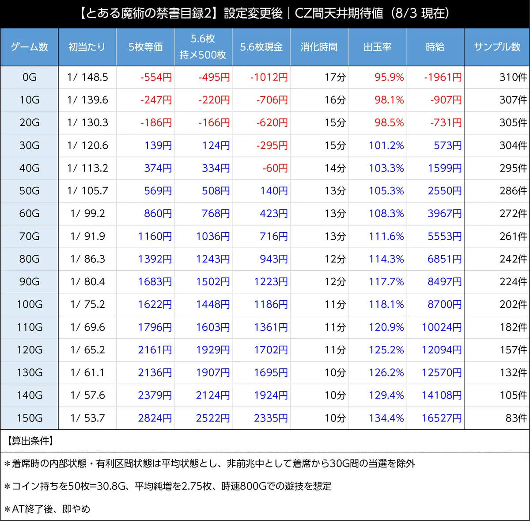
Task: Click the 261件 sample count
Action: tap(513, 236)
